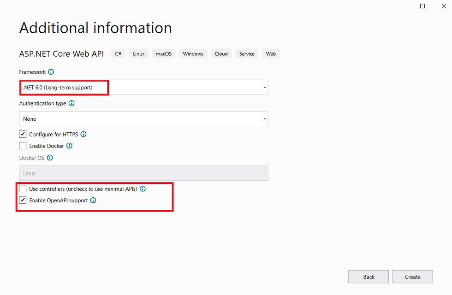Click the Service tag
452x295 pixels.
point(247,53)
